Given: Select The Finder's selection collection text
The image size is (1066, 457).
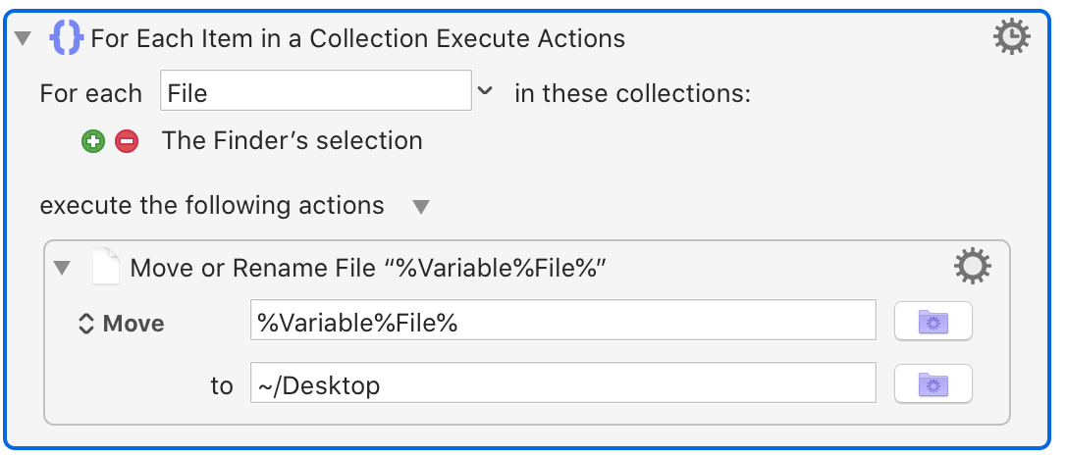Looking at the screenshot, I should (x=292, y=140).
